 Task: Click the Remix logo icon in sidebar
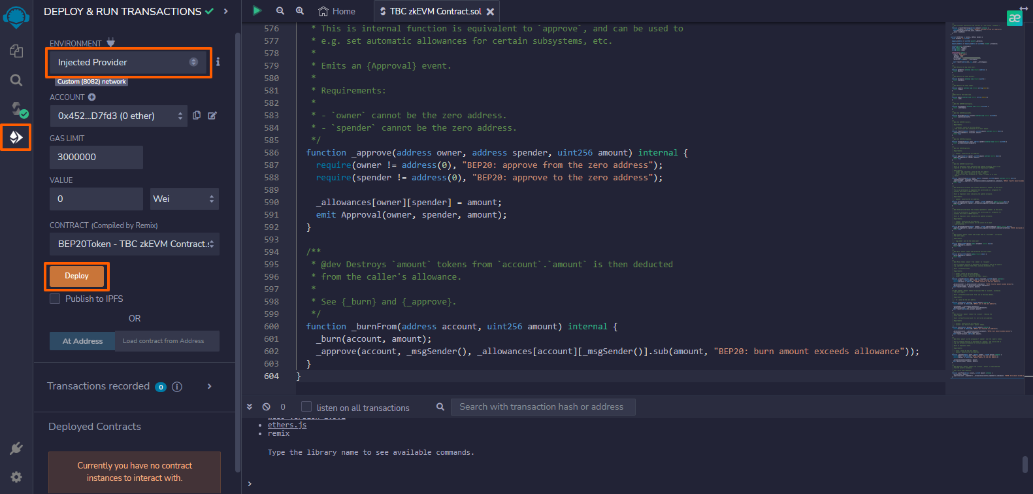pyautogui.click(x=16, y=17)
